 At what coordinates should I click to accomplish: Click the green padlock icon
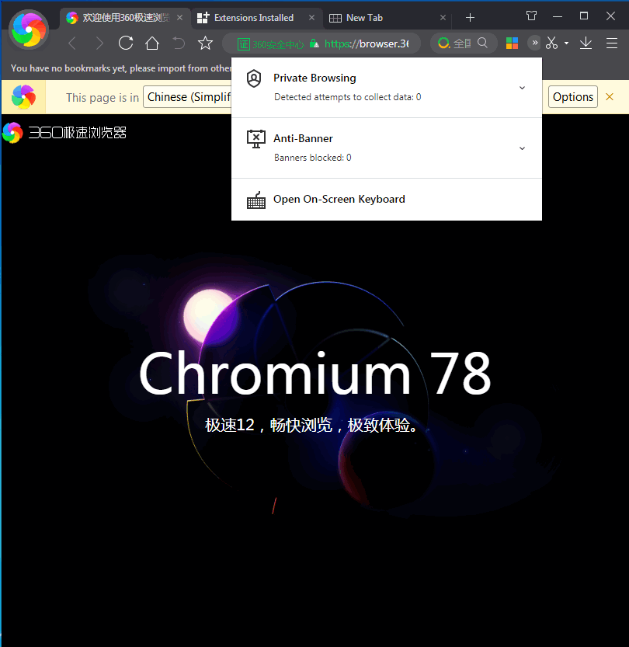tap(314, 43)
